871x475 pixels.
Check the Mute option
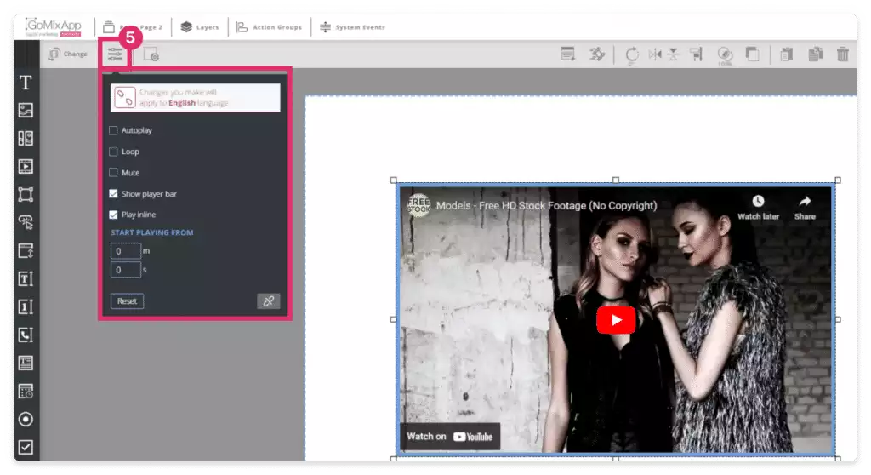(114, 173)
